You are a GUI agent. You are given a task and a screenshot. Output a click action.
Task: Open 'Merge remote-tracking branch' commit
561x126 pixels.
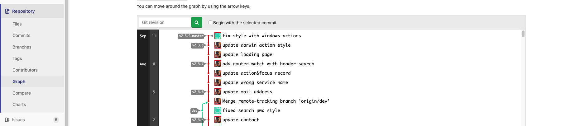[276, 101]
